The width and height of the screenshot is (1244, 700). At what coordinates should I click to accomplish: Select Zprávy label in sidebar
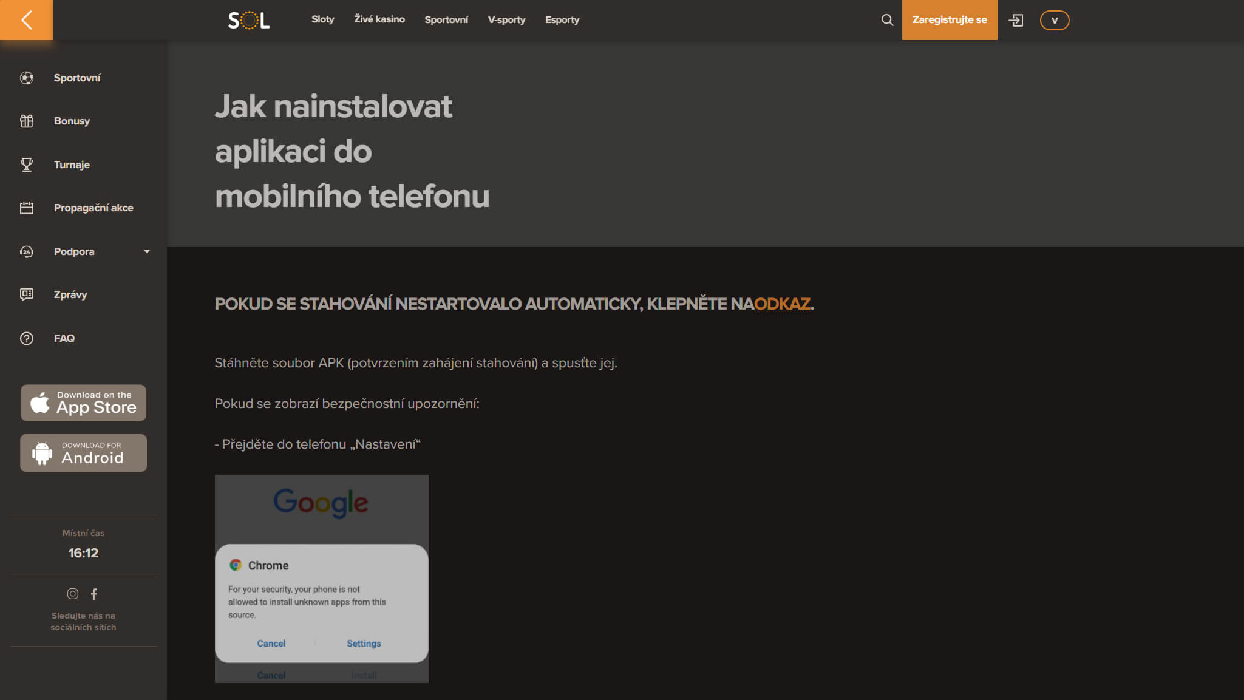(70, 294)
